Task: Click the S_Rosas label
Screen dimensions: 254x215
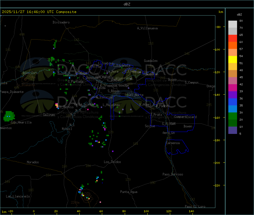Action: [x=113, y=91]
